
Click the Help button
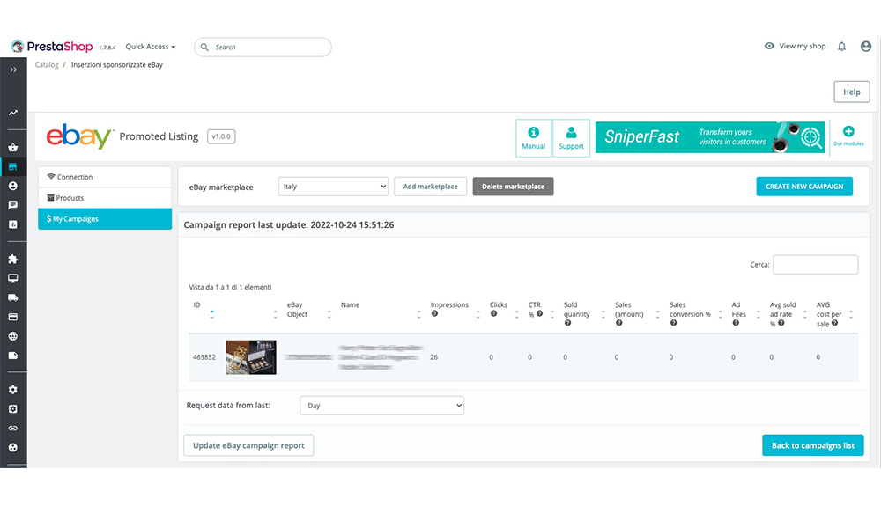tap(852, 92)
